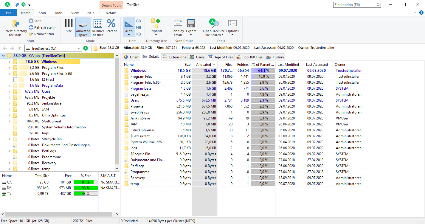
Task: Click the Refresh scan icon
Action: [x=31, y=27]
